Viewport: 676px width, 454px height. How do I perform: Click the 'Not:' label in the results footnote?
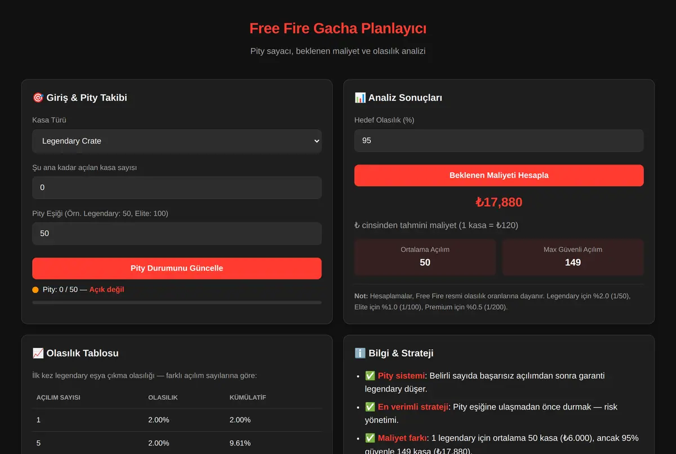361,296
